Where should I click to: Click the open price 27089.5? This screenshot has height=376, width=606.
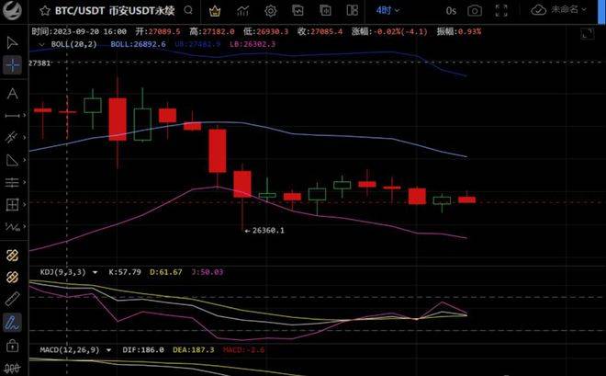click(164, 32)
